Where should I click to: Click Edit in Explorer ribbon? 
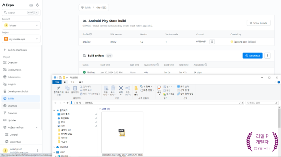click(167, 91)
